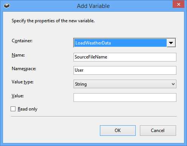This screenshot has height=146, width=187.
Task: Click the Value: label
Action: tap(18, 96)
